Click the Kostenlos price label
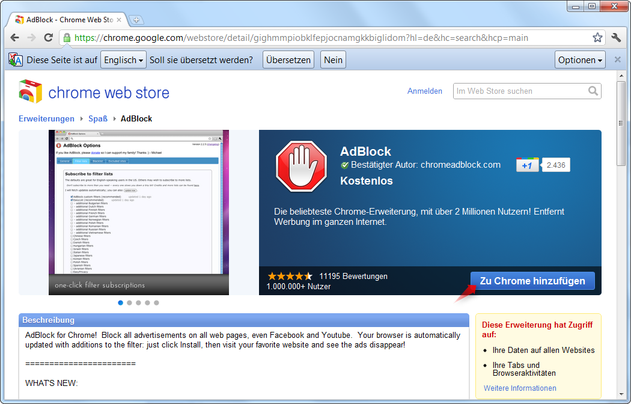The width and height of the screenshot is (631, 404). click(367, 181)
